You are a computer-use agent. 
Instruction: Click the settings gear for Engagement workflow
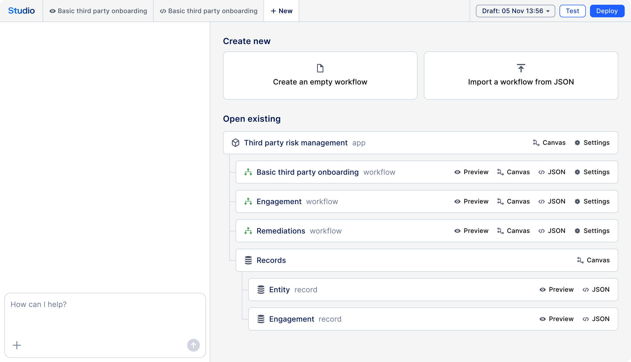click(x=577, y=201)
